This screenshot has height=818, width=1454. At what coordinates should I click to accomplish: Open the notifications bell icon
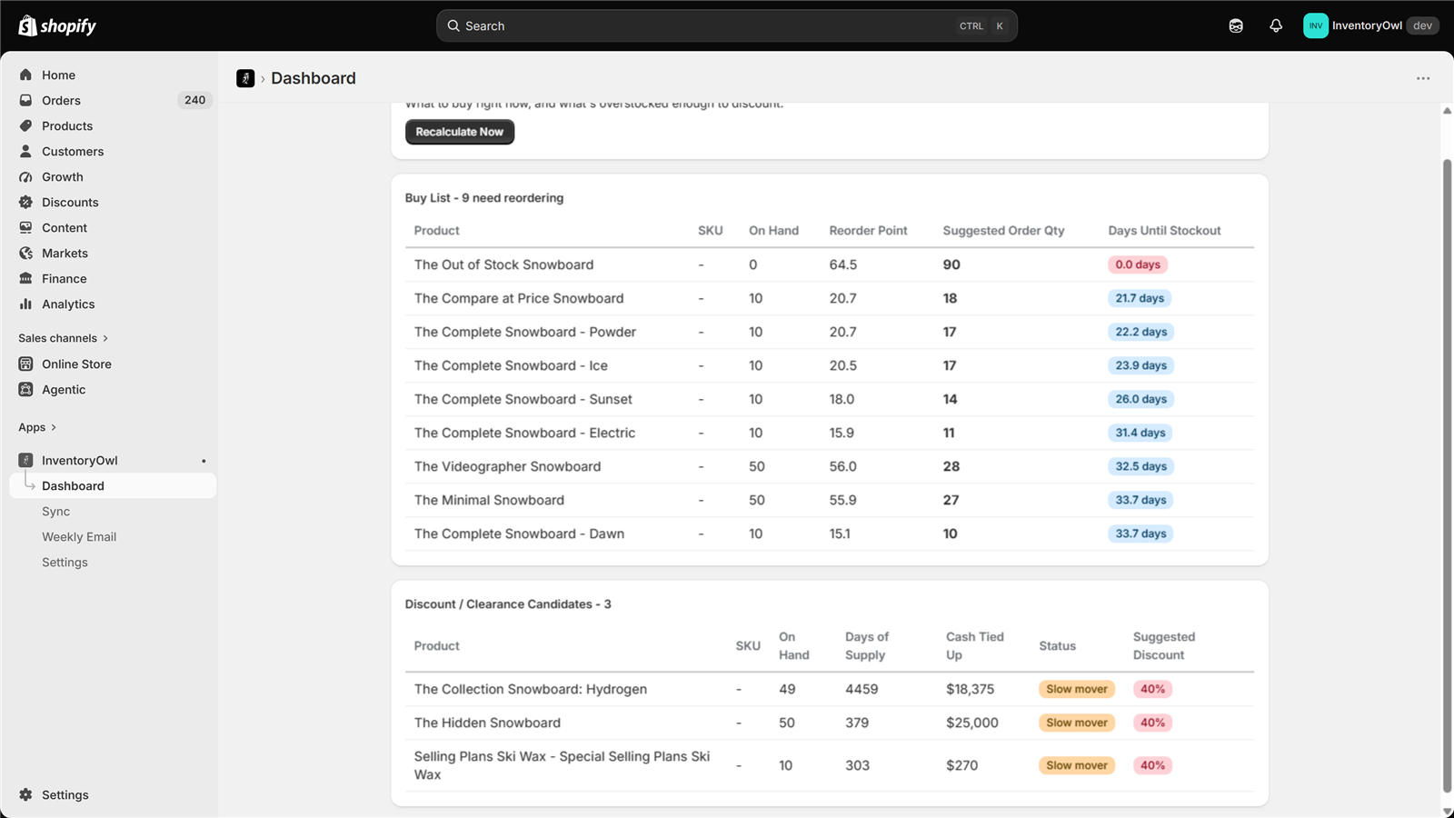pyautogui.click(x=1276, y=25)
